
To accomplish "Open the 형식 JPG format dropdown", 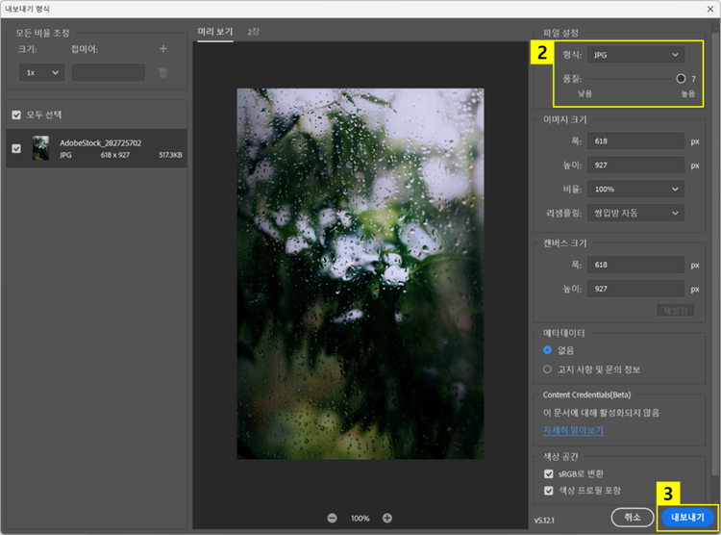I will tap(636, 55).
